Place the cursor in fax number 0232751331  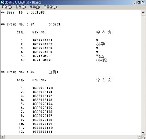pyautogui.click(x=43, y=40)
